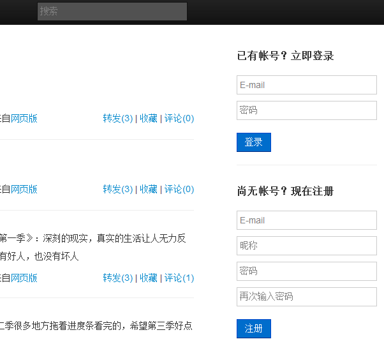Open 评论(0) on the topmost post
Screen dimensions: 384x360
tap(179, 118)
